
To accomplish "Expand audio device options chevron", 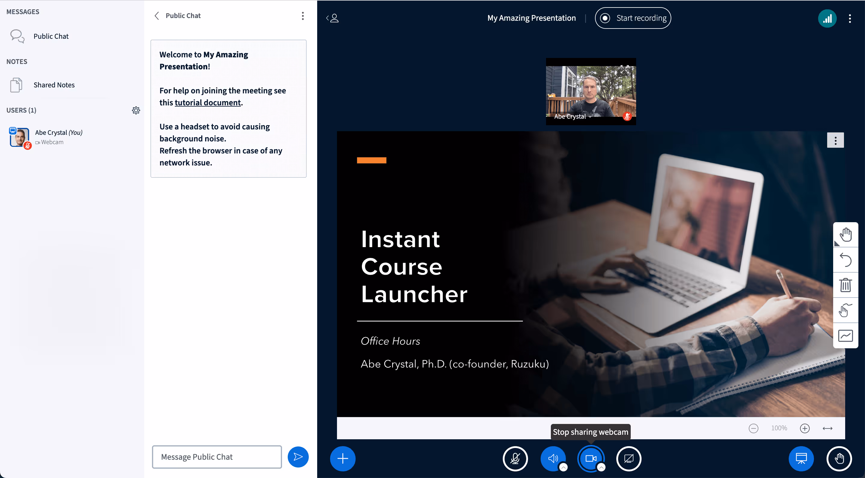I will (x=563, y=467).
